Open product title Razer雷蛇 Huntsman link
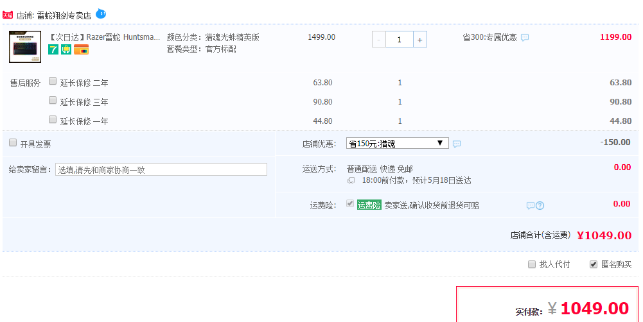This screenshot has height=322, width=643. coord(104,37)
